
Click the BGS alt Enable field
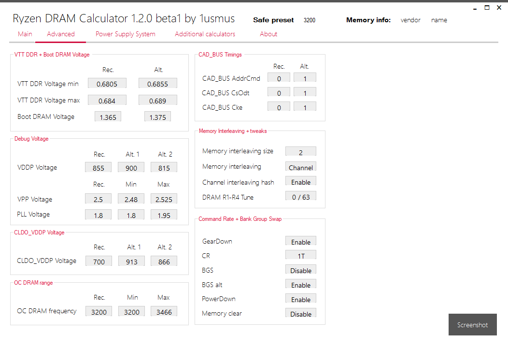[x=301, y=284]
